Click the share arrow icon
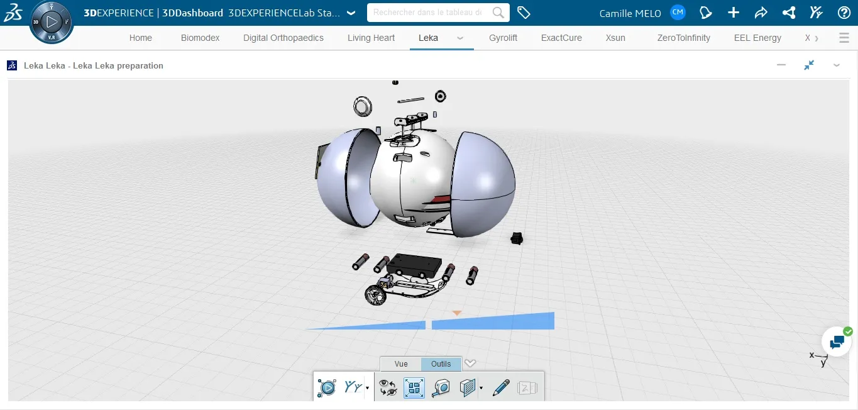Screen dimensions: 858x410 point(761,13)
